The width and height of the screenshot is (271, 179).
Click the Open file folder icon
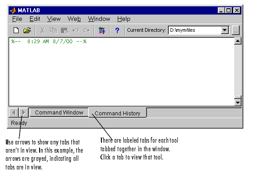pyautogui.click(x=27, y=30)
